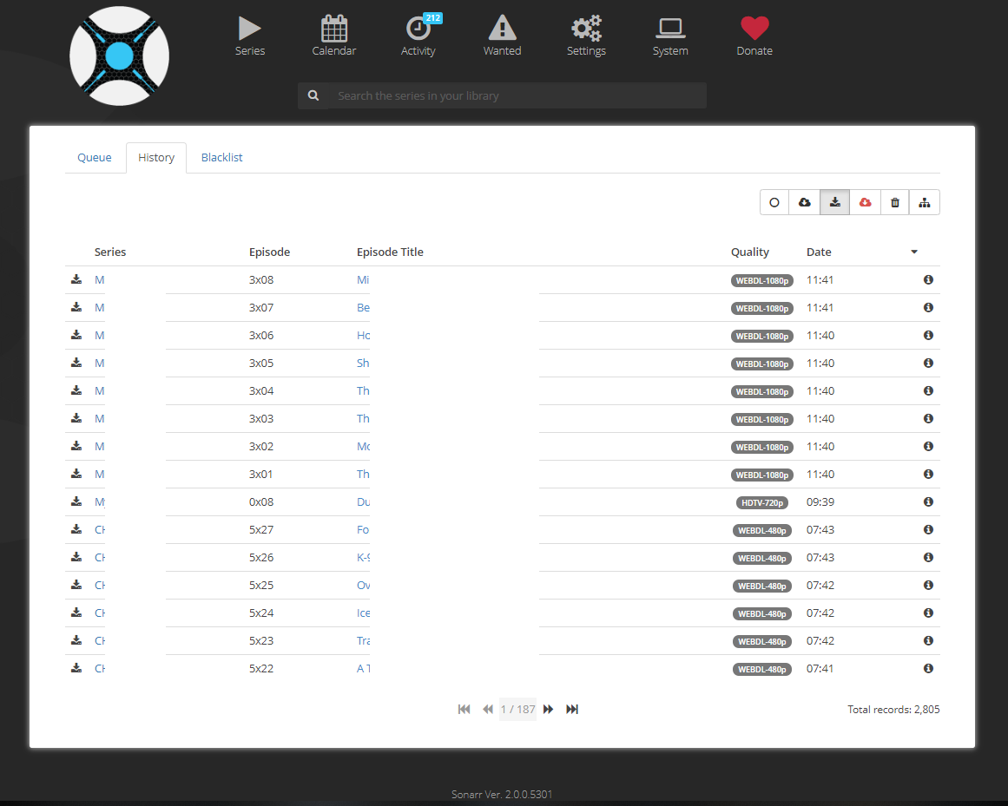Open the System page
1008x806 pixels.
[x=670, y=36]
